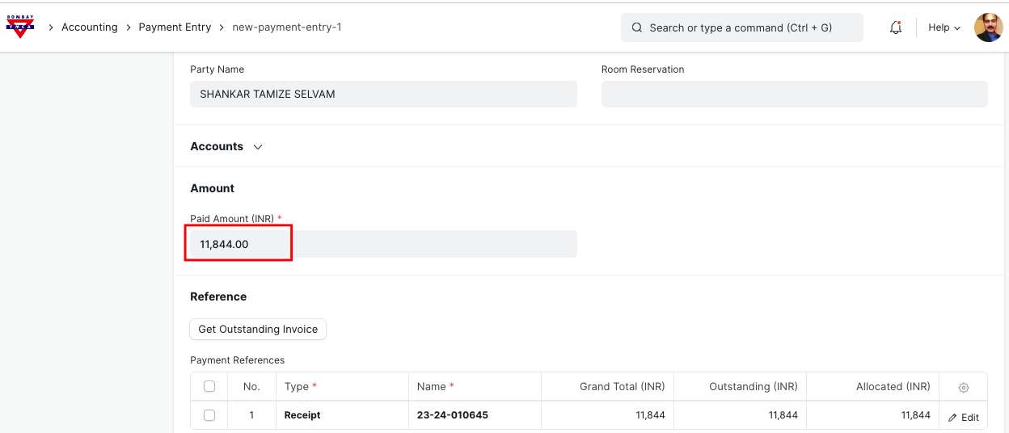Open table settings gear icon

pyautogui.click(x=963, y=388)
